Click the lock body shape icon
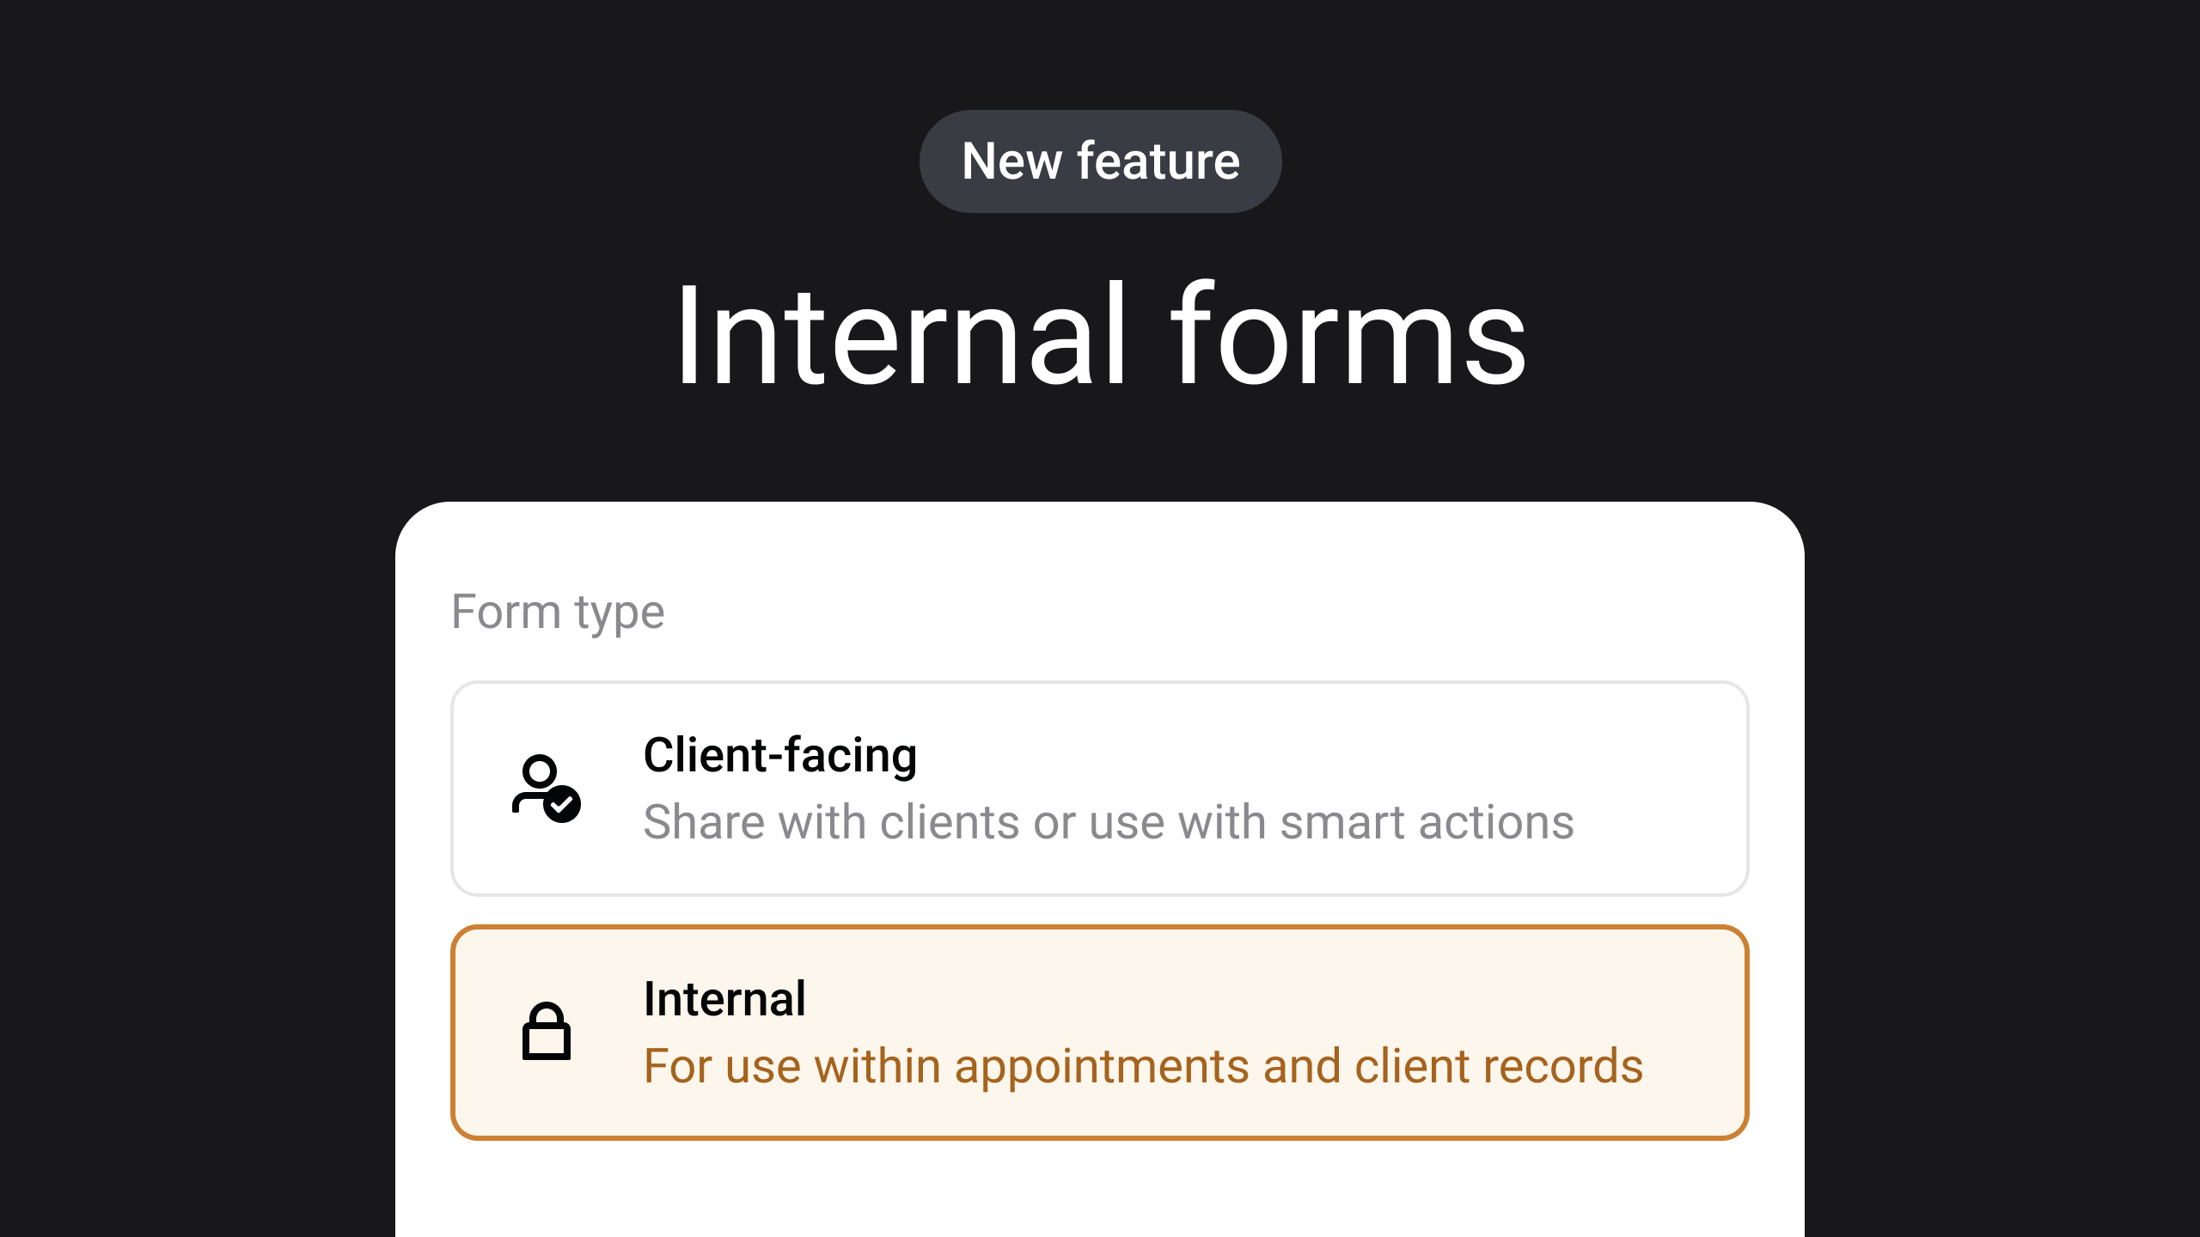2200x1237 pixels. (548, 1044)
